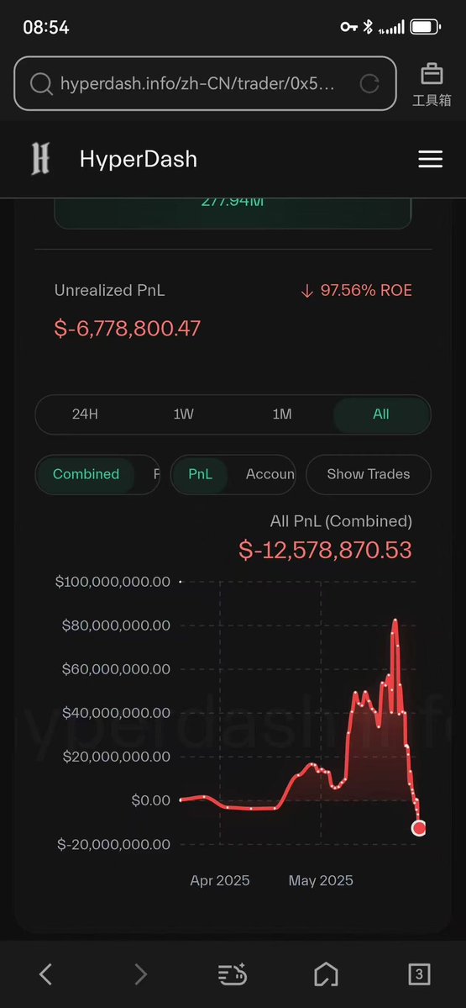Click the Show Trades button

[x=369, y=474]
